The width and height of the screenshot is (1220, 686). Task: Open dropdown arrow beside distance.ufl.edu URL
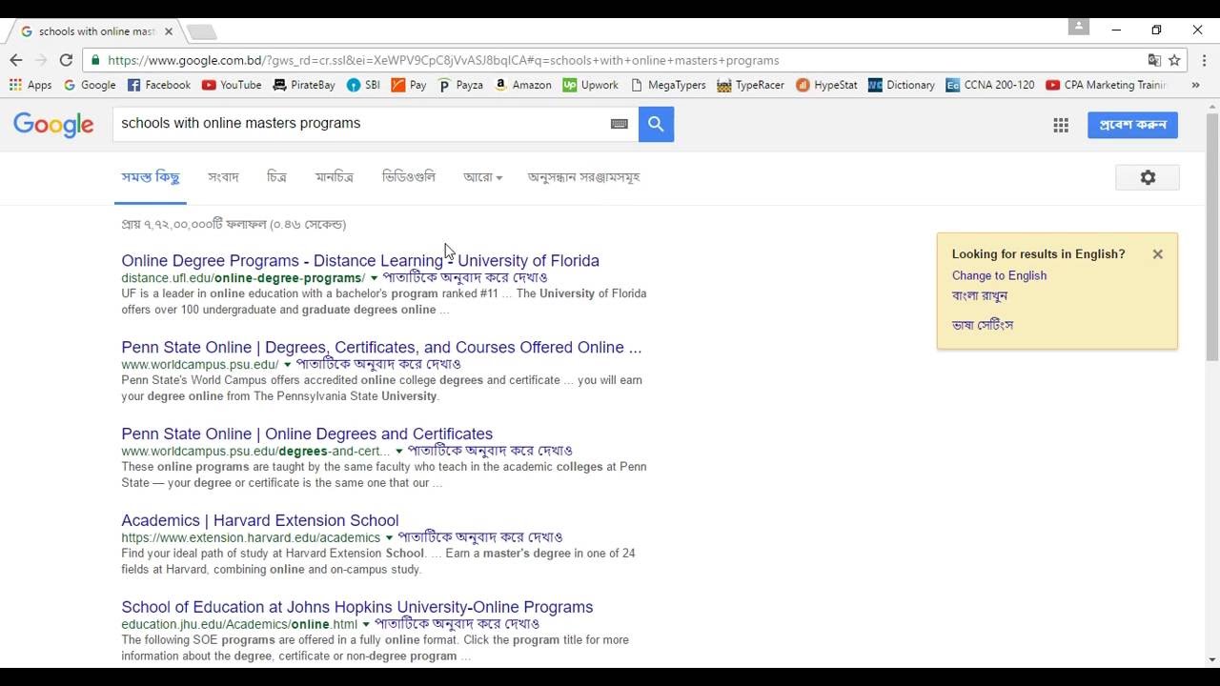[x=374, y=278]
